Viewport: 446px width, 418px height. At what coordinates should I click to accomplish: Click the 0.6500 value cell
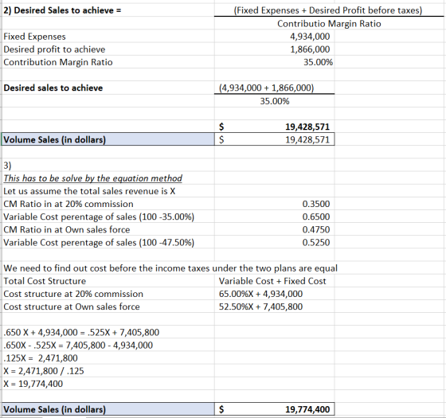click(275, 217)
